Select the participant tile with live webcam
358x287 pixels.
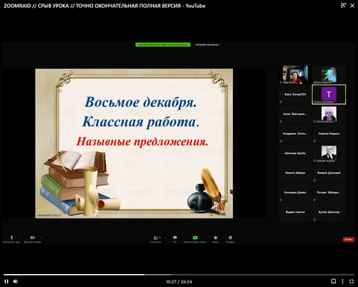pyautogui.click(x=295, y=75)
